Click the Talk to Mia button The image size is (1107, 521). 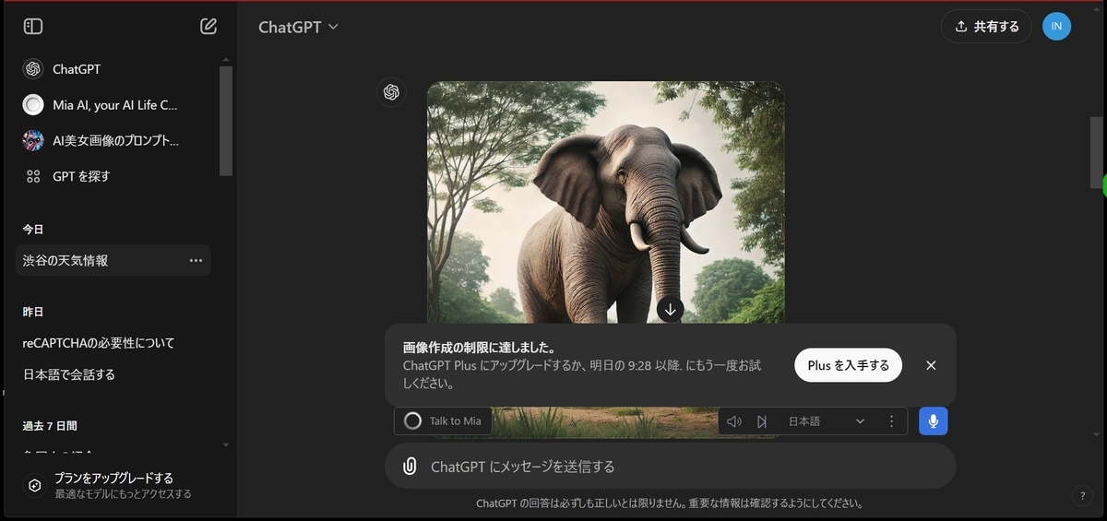[x=443, y=421]
